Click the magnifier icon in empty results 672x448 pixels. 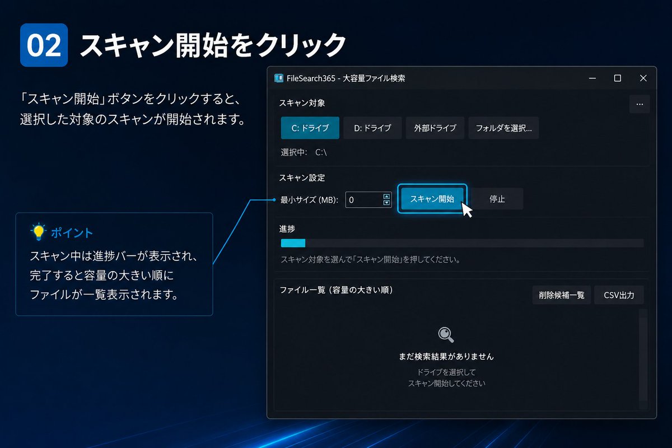(x=446, y=335)
